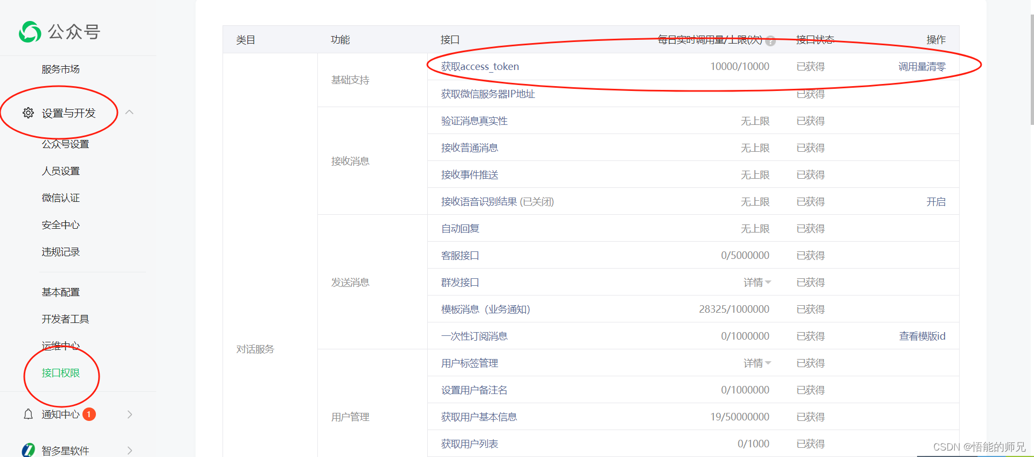Click the 通知中心 label
This screenshot has height=457, width=1034.
pos(60,414)
